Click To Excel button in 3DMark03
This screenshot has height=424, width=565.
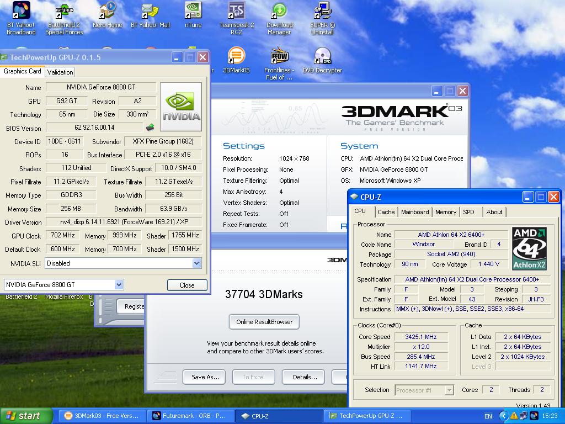(x=254, y=377)
